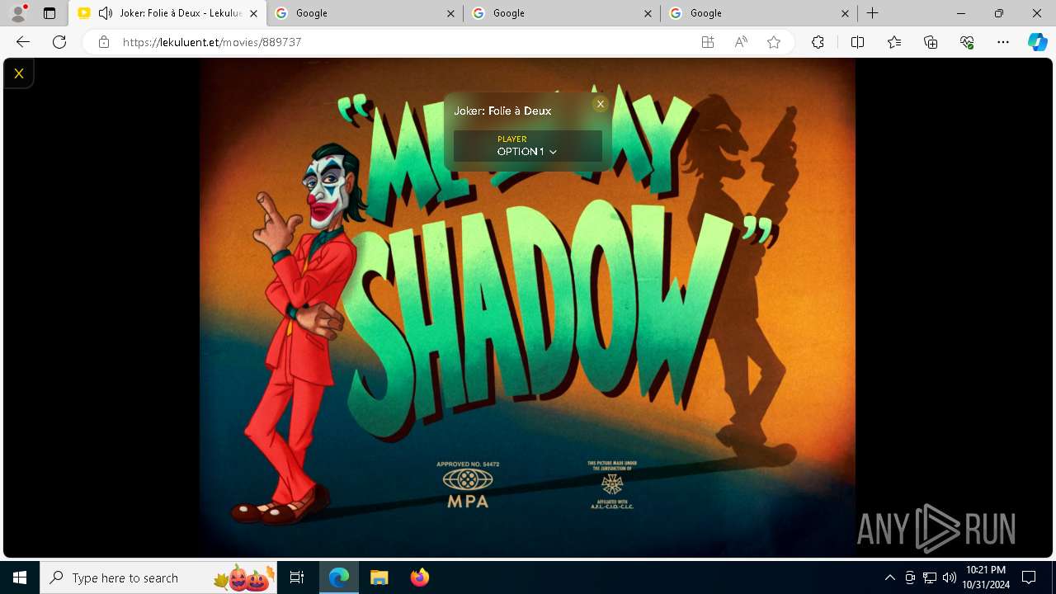
Task: Show hidden system tray icons
Action: click(x=890, y=577)
